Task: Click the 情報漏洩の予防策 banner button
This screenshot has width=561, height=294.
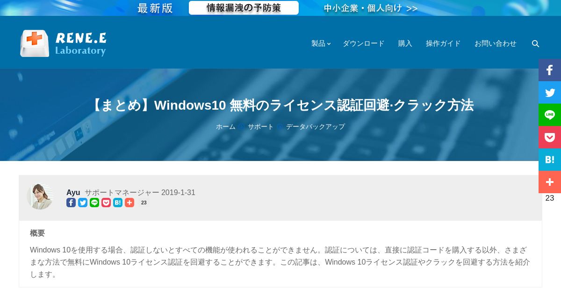Action: click(x=244, y=8)
